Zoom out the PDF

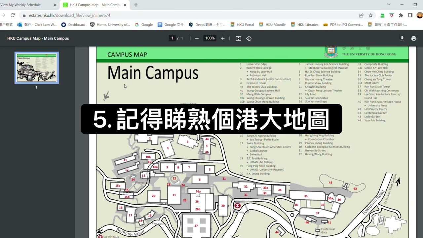(x=197, y=38)
